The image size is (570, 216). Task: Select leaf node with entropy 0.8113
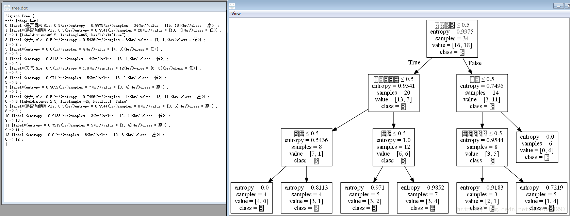click(x=306, y=198)
